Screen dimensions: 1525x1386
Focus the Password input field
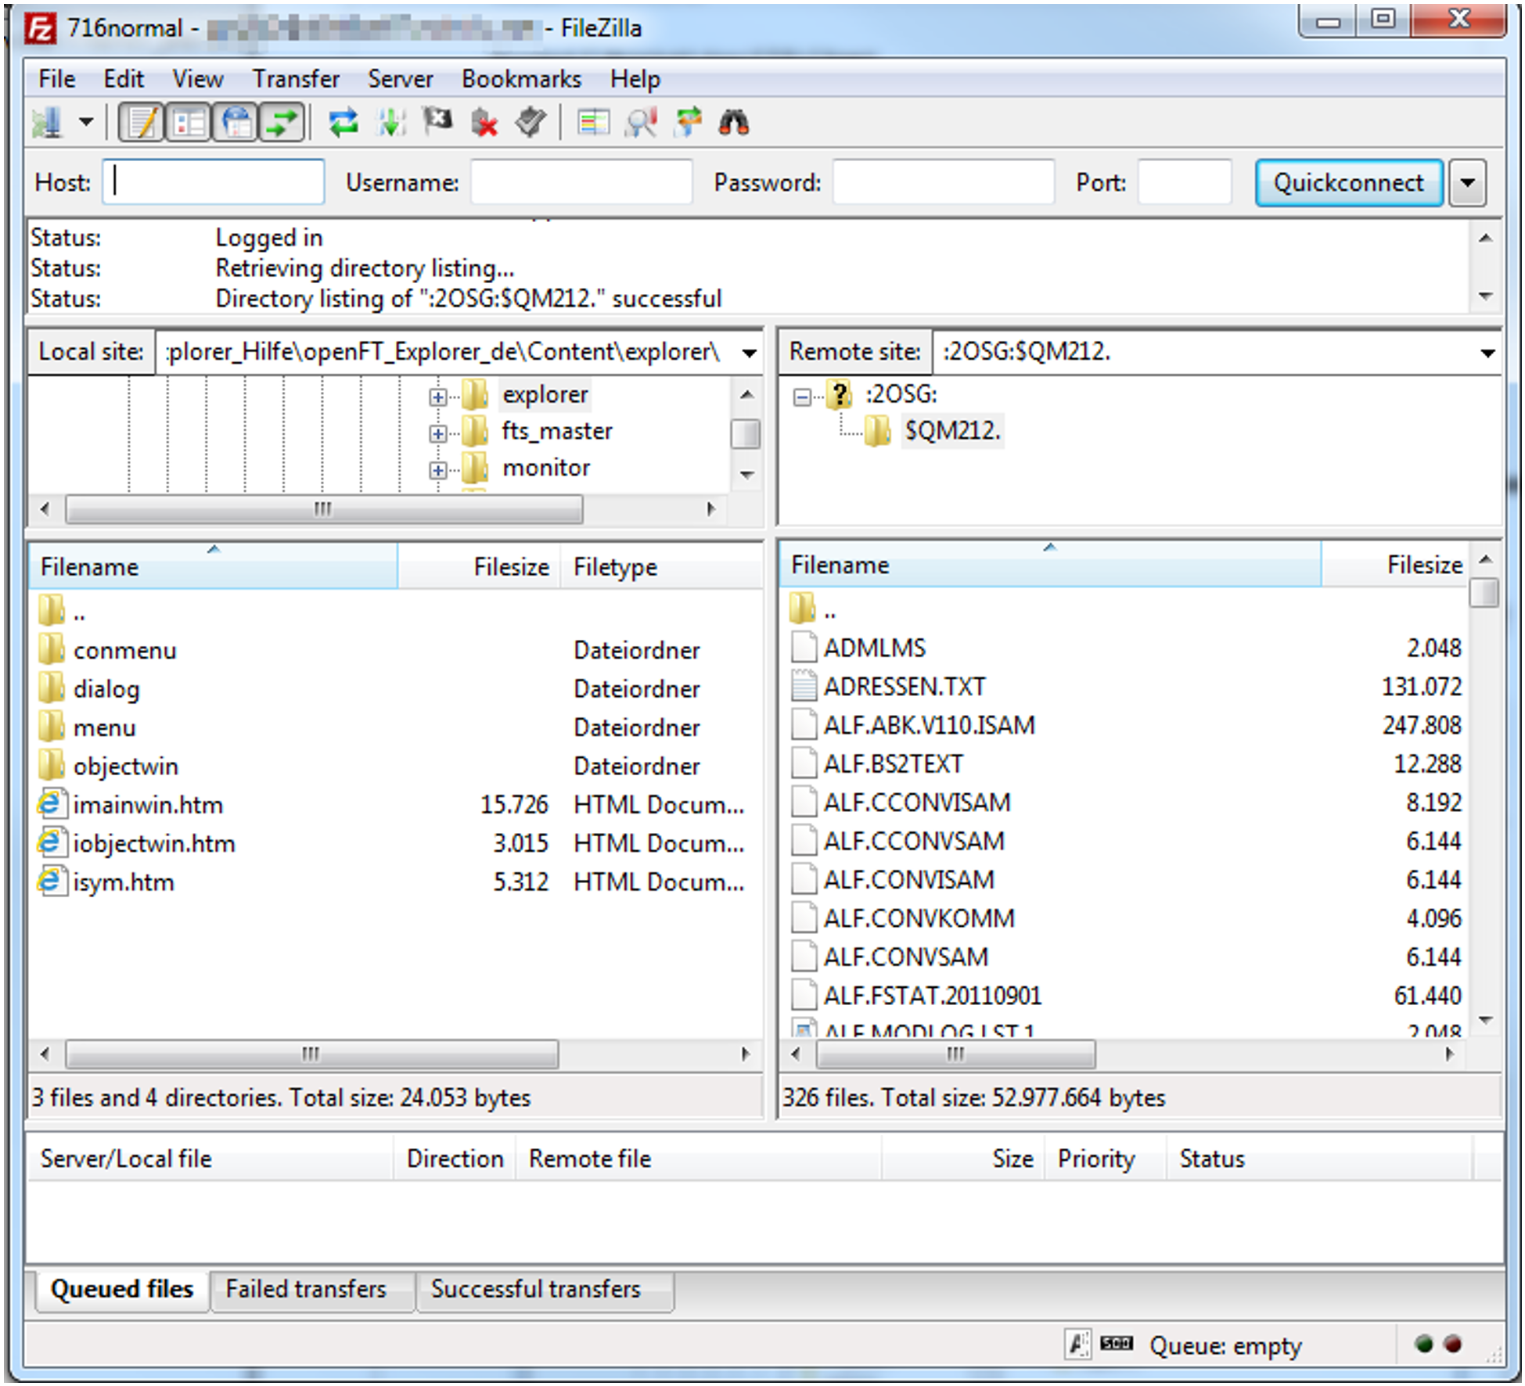click(943, 182)
